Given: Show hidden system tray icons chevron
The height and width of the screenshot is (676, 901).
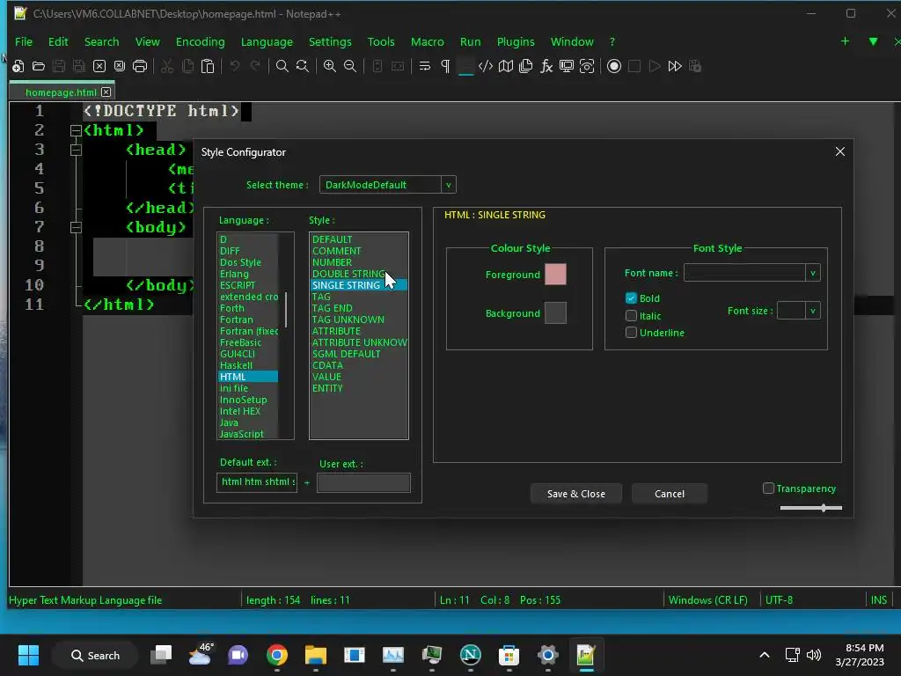Looking at the screenshot, I should (x=765, y=655).
